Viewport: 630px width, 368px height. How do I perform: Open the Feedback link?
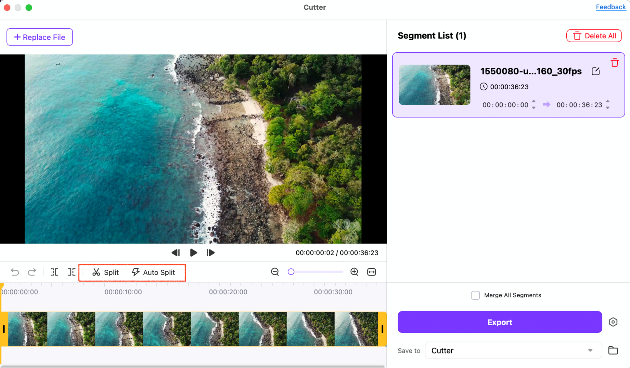click(610, 7)
